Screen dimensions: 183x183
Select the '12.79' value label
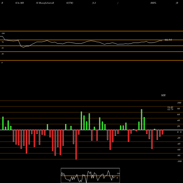pyautogui.click(x=170, y=109)
